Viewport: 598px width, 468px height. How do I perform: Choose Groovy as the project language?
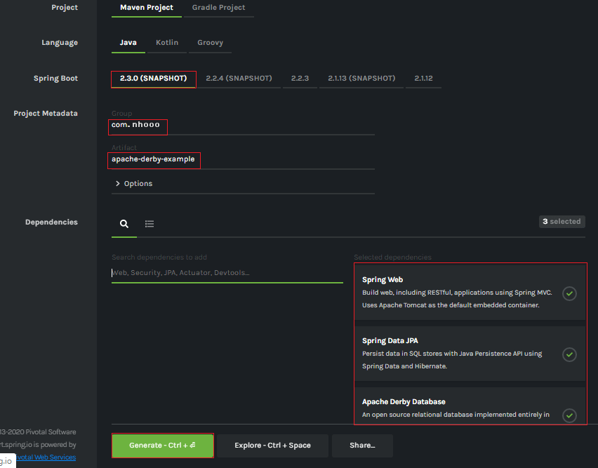coord(210,42)
